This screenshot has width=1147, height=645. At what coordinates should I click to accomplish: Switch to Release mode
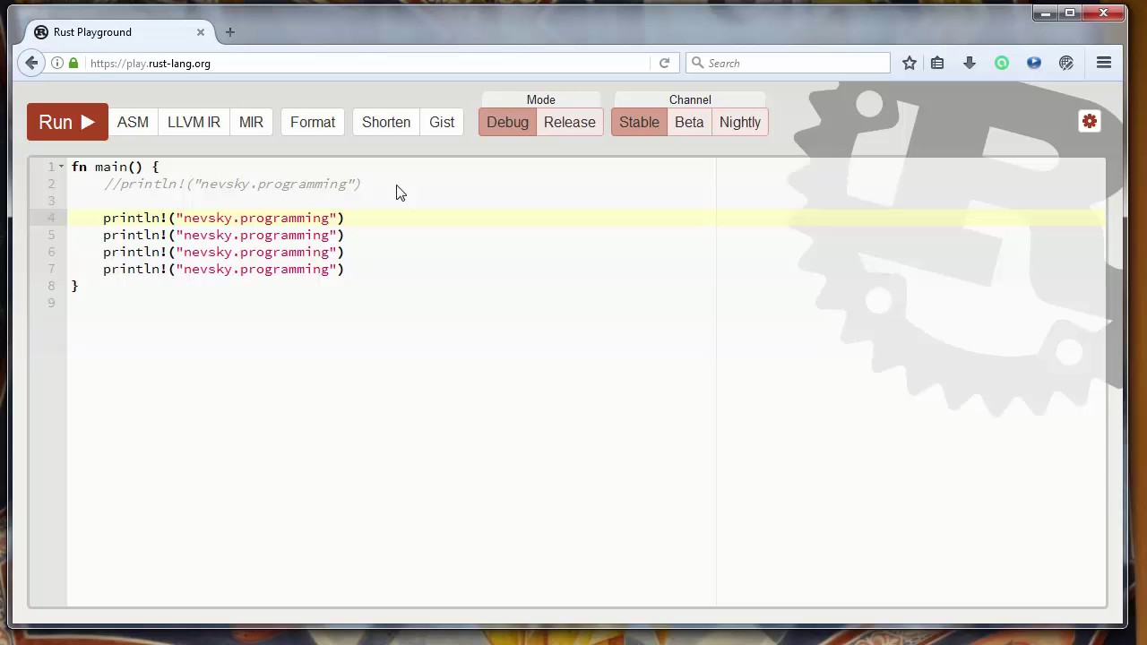[x=570, y=122]
